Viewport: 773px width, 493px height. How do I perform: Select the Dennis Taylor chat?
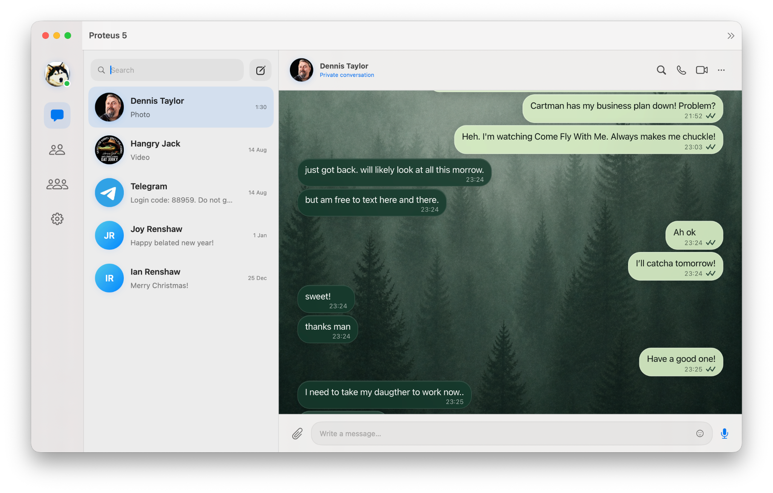coord(181,107)
